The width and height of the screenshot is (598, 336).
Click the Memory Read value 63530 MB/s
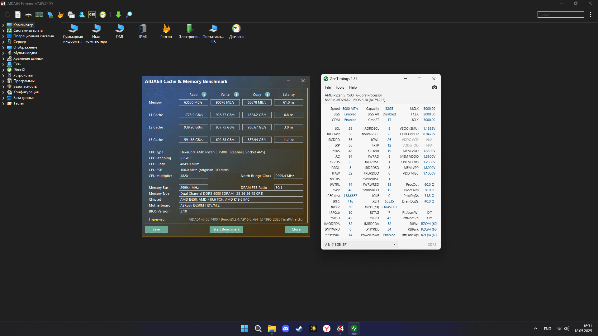pos(193,102)
